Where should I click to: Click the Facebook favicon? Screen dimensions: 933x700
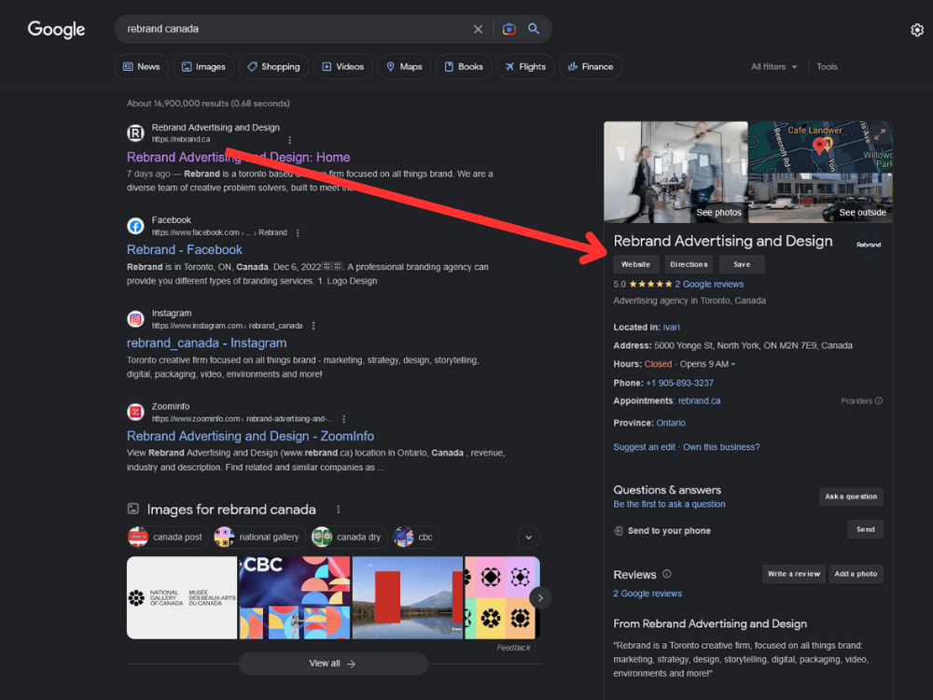tap(135, 226)
